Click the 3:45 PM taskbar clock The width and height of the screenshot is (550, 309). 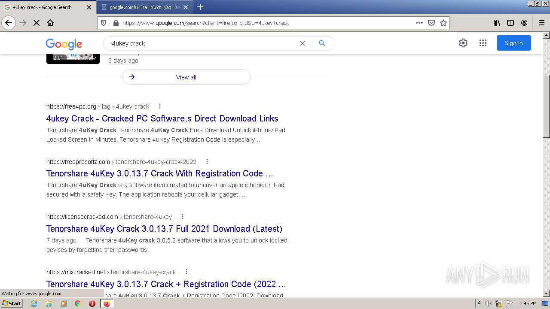(x=528, y=303)
